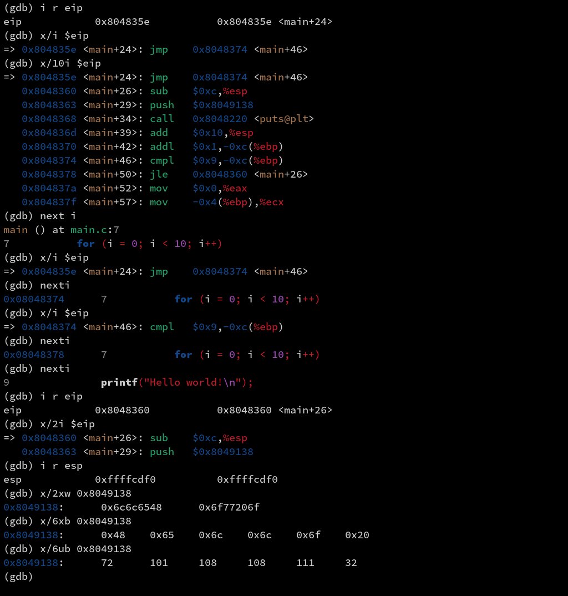Select the '$0x1,-0xc(%ebp)' operand
The image size is (568, 596).
pyautogui.click(x=238, y=147)
